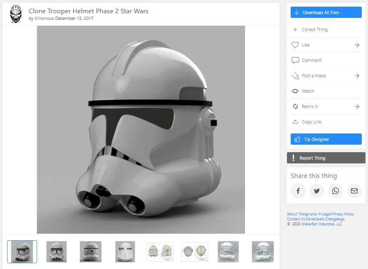The image size is (368, 269).
Task: Toggle Watch with the eye icon
Action: point(295,91)
